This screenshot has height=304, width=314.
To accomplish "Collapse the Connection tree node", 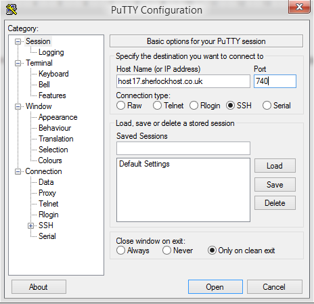I will (x=18, y=171).
